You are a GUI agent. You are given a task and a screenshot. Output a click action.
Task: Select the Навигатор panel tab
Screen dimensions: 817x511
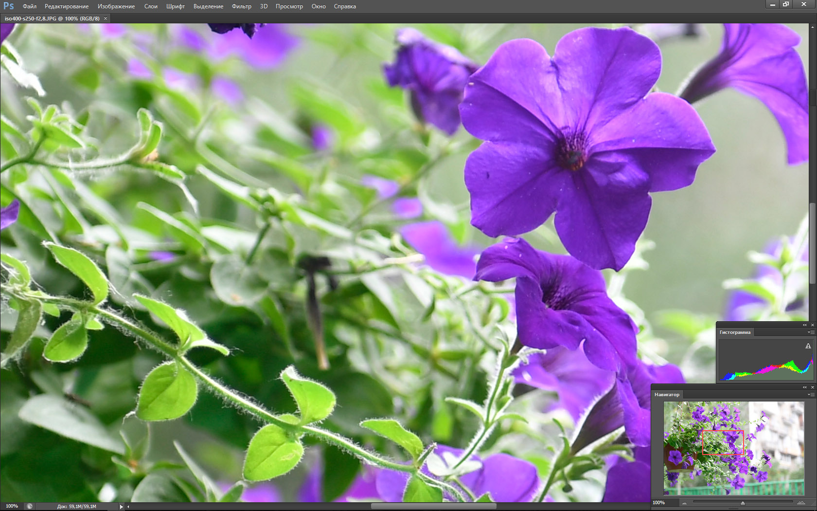pyautogui.click(x=667, y=395)
